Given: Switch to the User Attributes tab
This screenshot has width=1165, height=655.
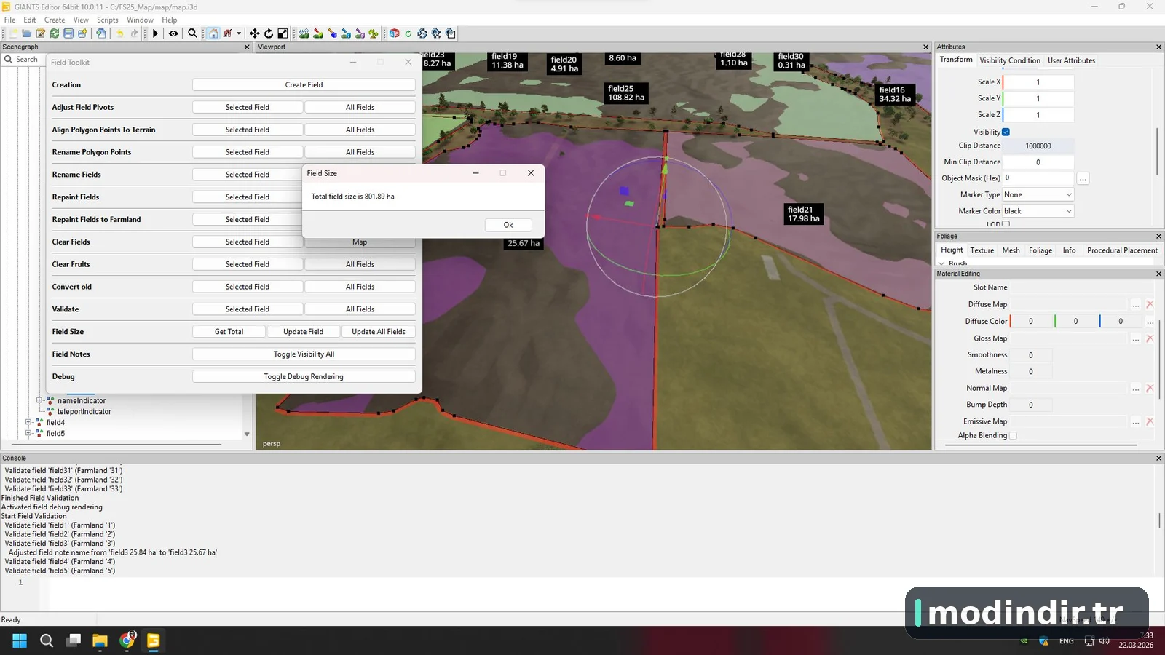Looking at the screenshot, I should (x=1071, y=60).
